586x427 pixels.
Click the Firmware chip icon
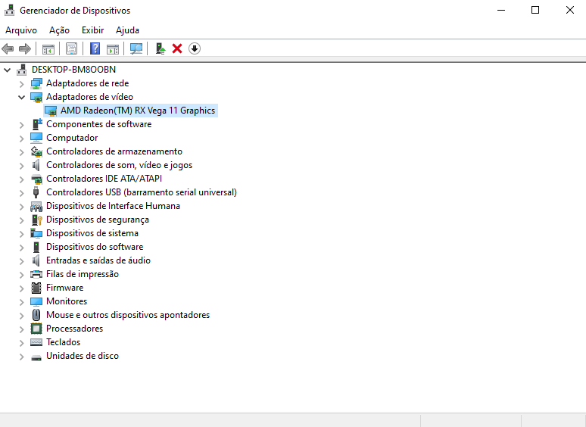point(36,288)
